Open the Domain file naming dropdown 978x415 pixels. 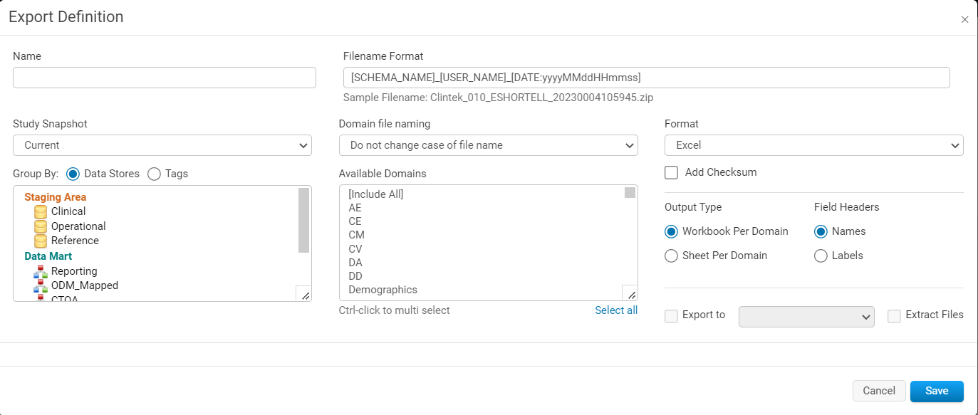[489, 145]
